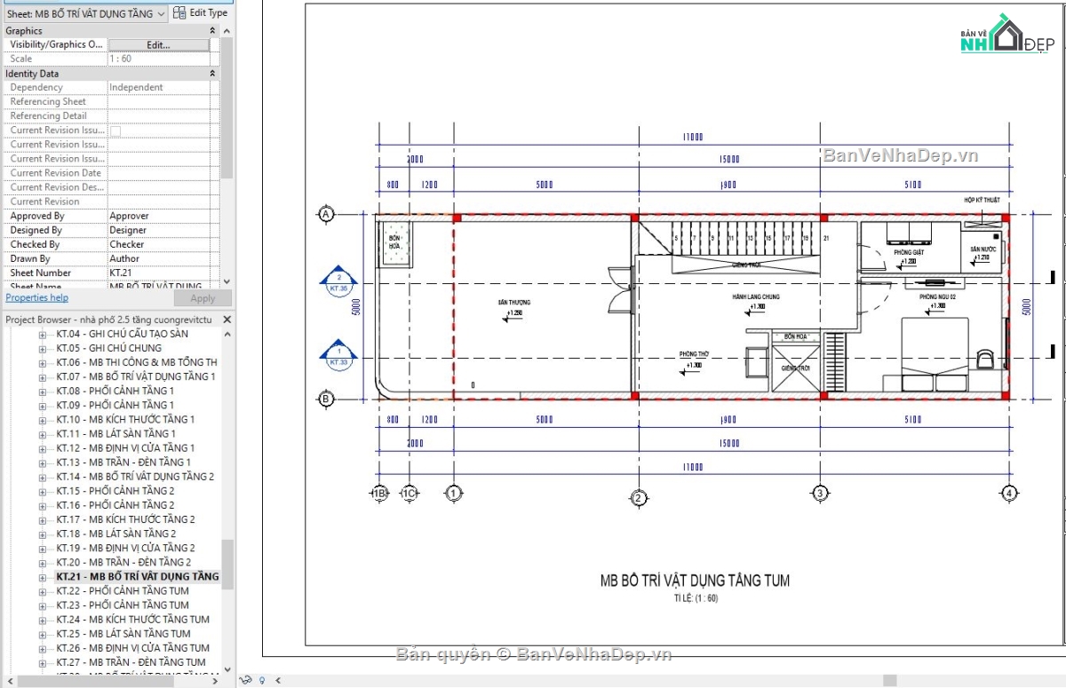Viewport: 1066px width, 688px height.
Task: Click the Edit Type icon in Properties
Action: tap(179, 12)
